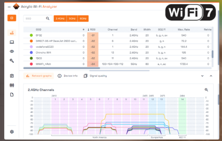
Task: Click the red color dot for MIWIFI_hRdt
Action: pyautogui.click(x=31, y=64)
